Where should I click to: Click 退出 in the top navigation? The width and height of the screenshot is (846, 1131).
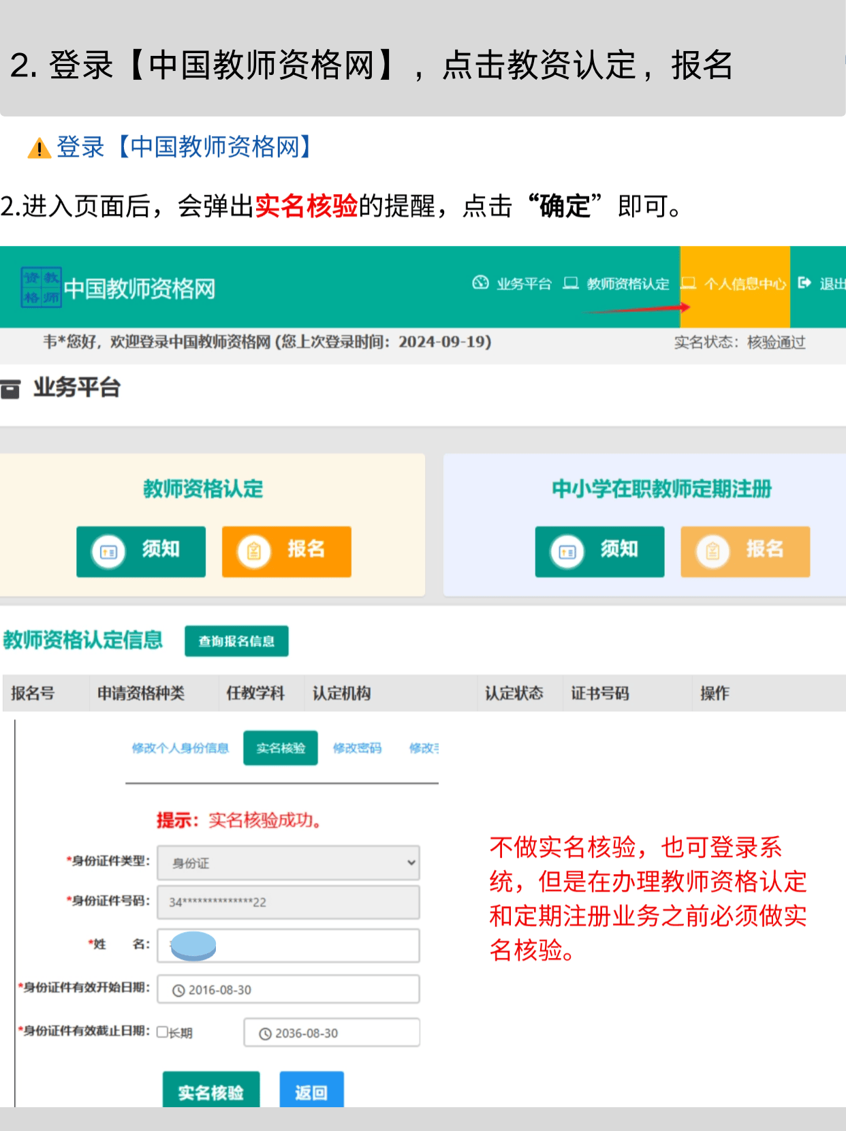tap(821, 283)
